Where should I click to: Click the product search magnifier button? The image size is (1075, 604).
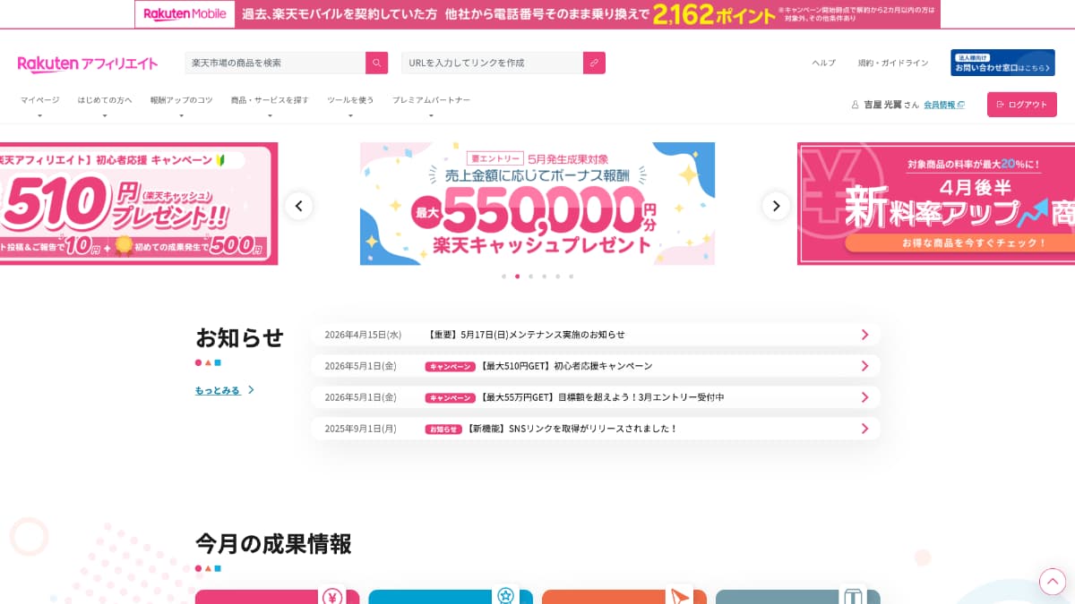point(377,63)
